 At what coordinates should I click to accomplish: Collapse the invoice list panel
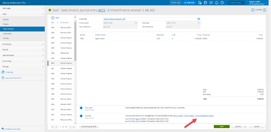[x=75, y=17]
